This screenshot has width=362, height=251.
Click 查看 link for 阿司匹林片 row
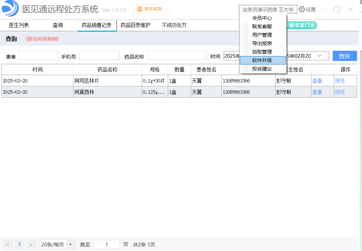[x=317, y=81]
